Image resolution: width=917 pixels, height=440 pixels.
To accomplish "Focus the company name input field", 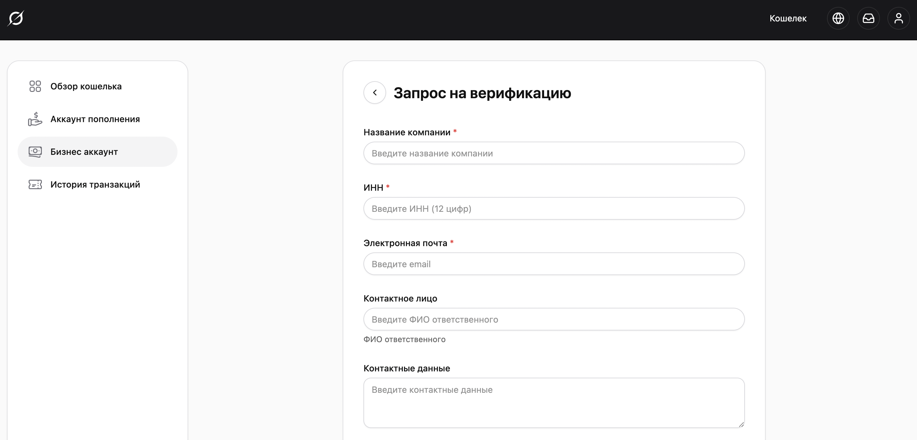I will (554, 153).
